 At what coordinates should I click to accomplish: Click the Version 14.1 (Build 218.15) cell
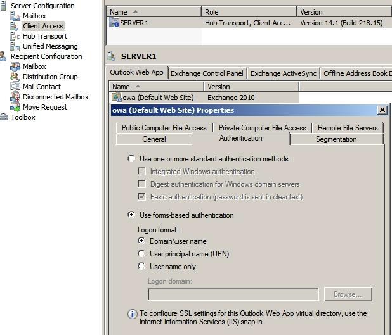[x=341, y=23]
